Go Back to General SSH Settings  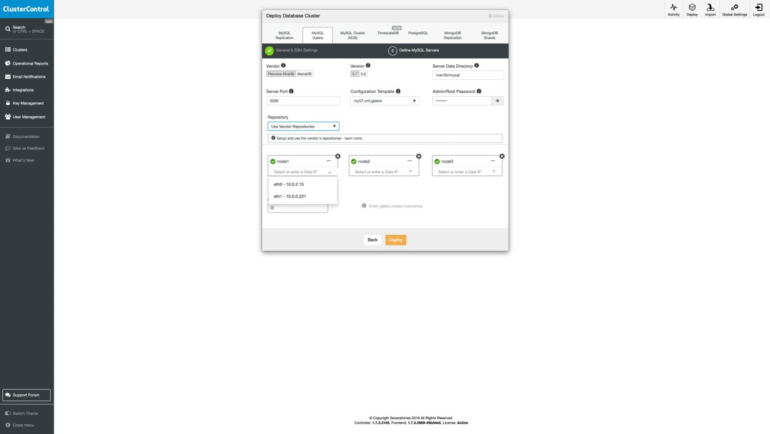372,240
